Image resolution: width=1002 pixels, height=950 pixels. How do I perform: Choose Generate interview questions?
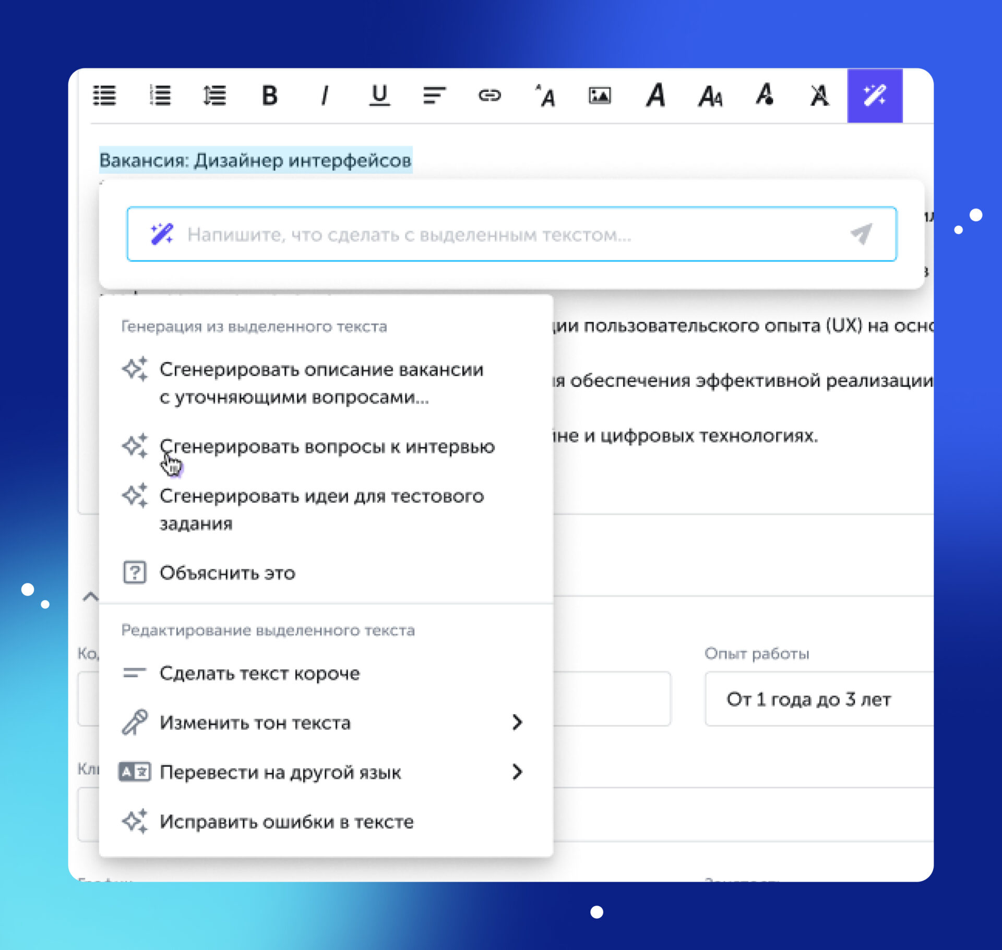tap(326, 446)
